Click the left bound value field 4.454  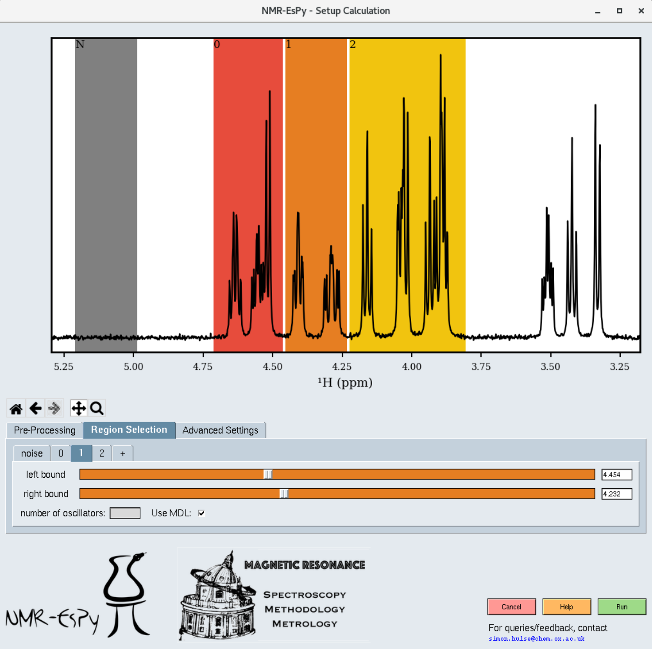tap(617, 475)
